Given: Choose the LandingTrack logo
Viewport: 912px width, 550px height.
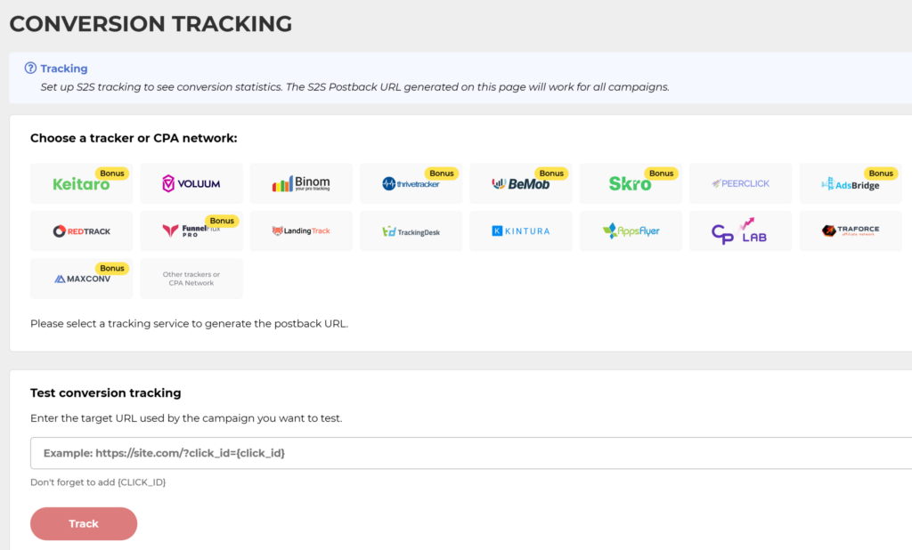Looking at the screenshot, I should click(x=301, y=231).
